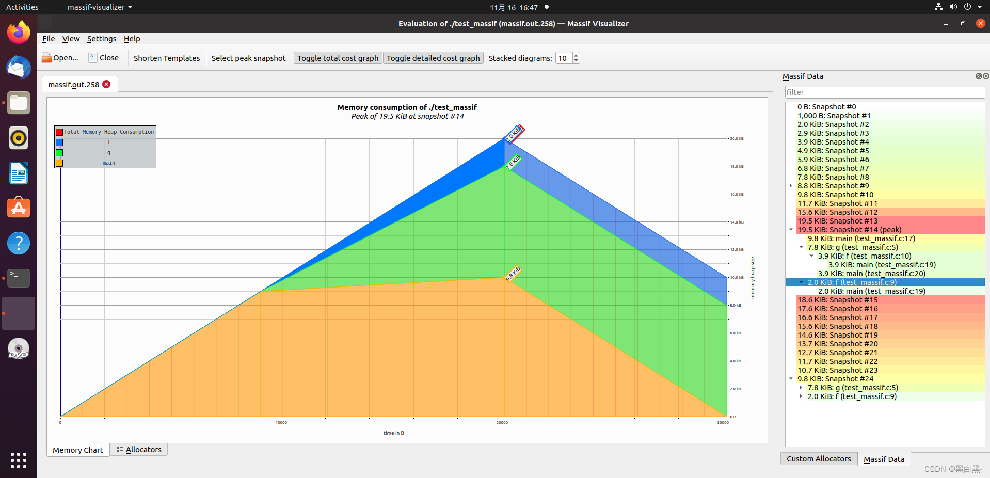The width and height of the screenshot is (990, 478).
Task: Open massif-visualizer app menu dropdown
Action: click(x=100, y=7)
